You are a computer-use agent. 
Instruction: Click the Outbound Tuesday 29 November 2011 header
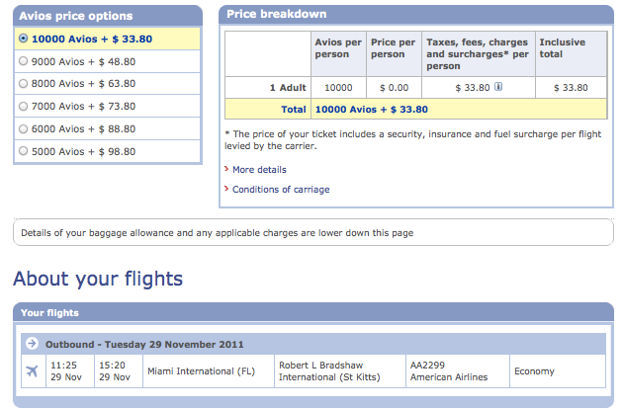point(313,344)
